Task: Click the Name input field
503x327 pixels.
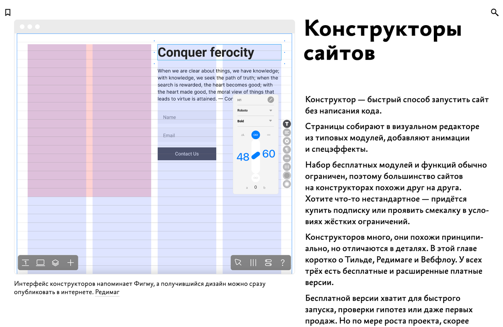Action: (187, 117)
